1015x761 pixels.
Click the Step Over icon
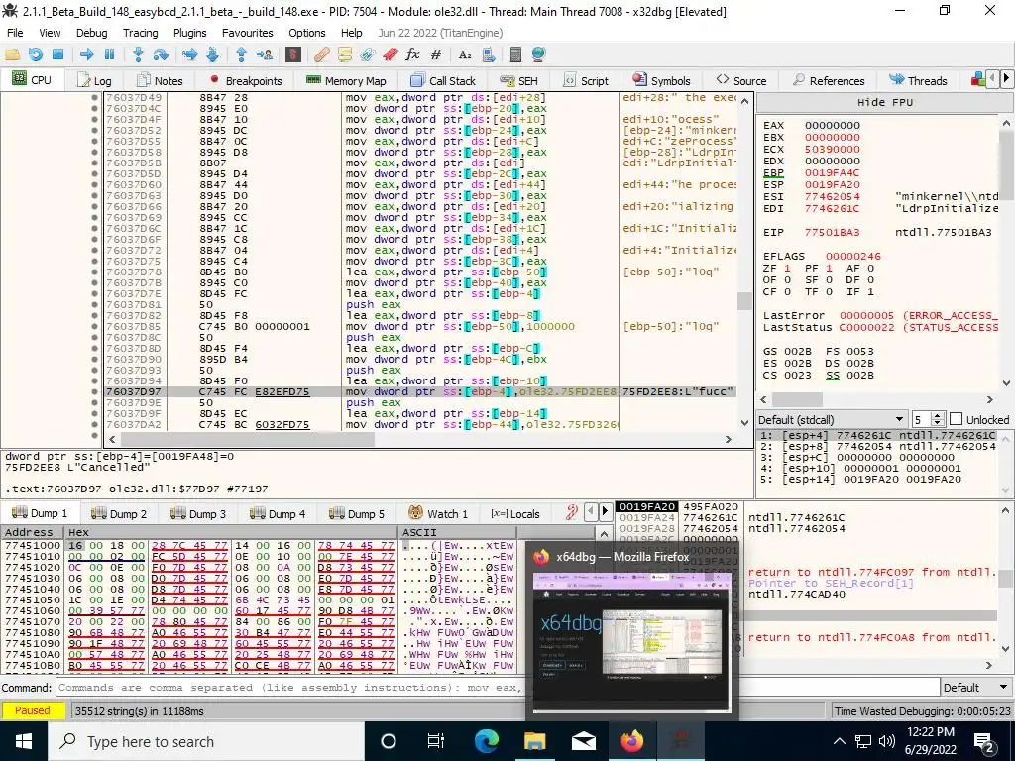click(x=161, y=55)
